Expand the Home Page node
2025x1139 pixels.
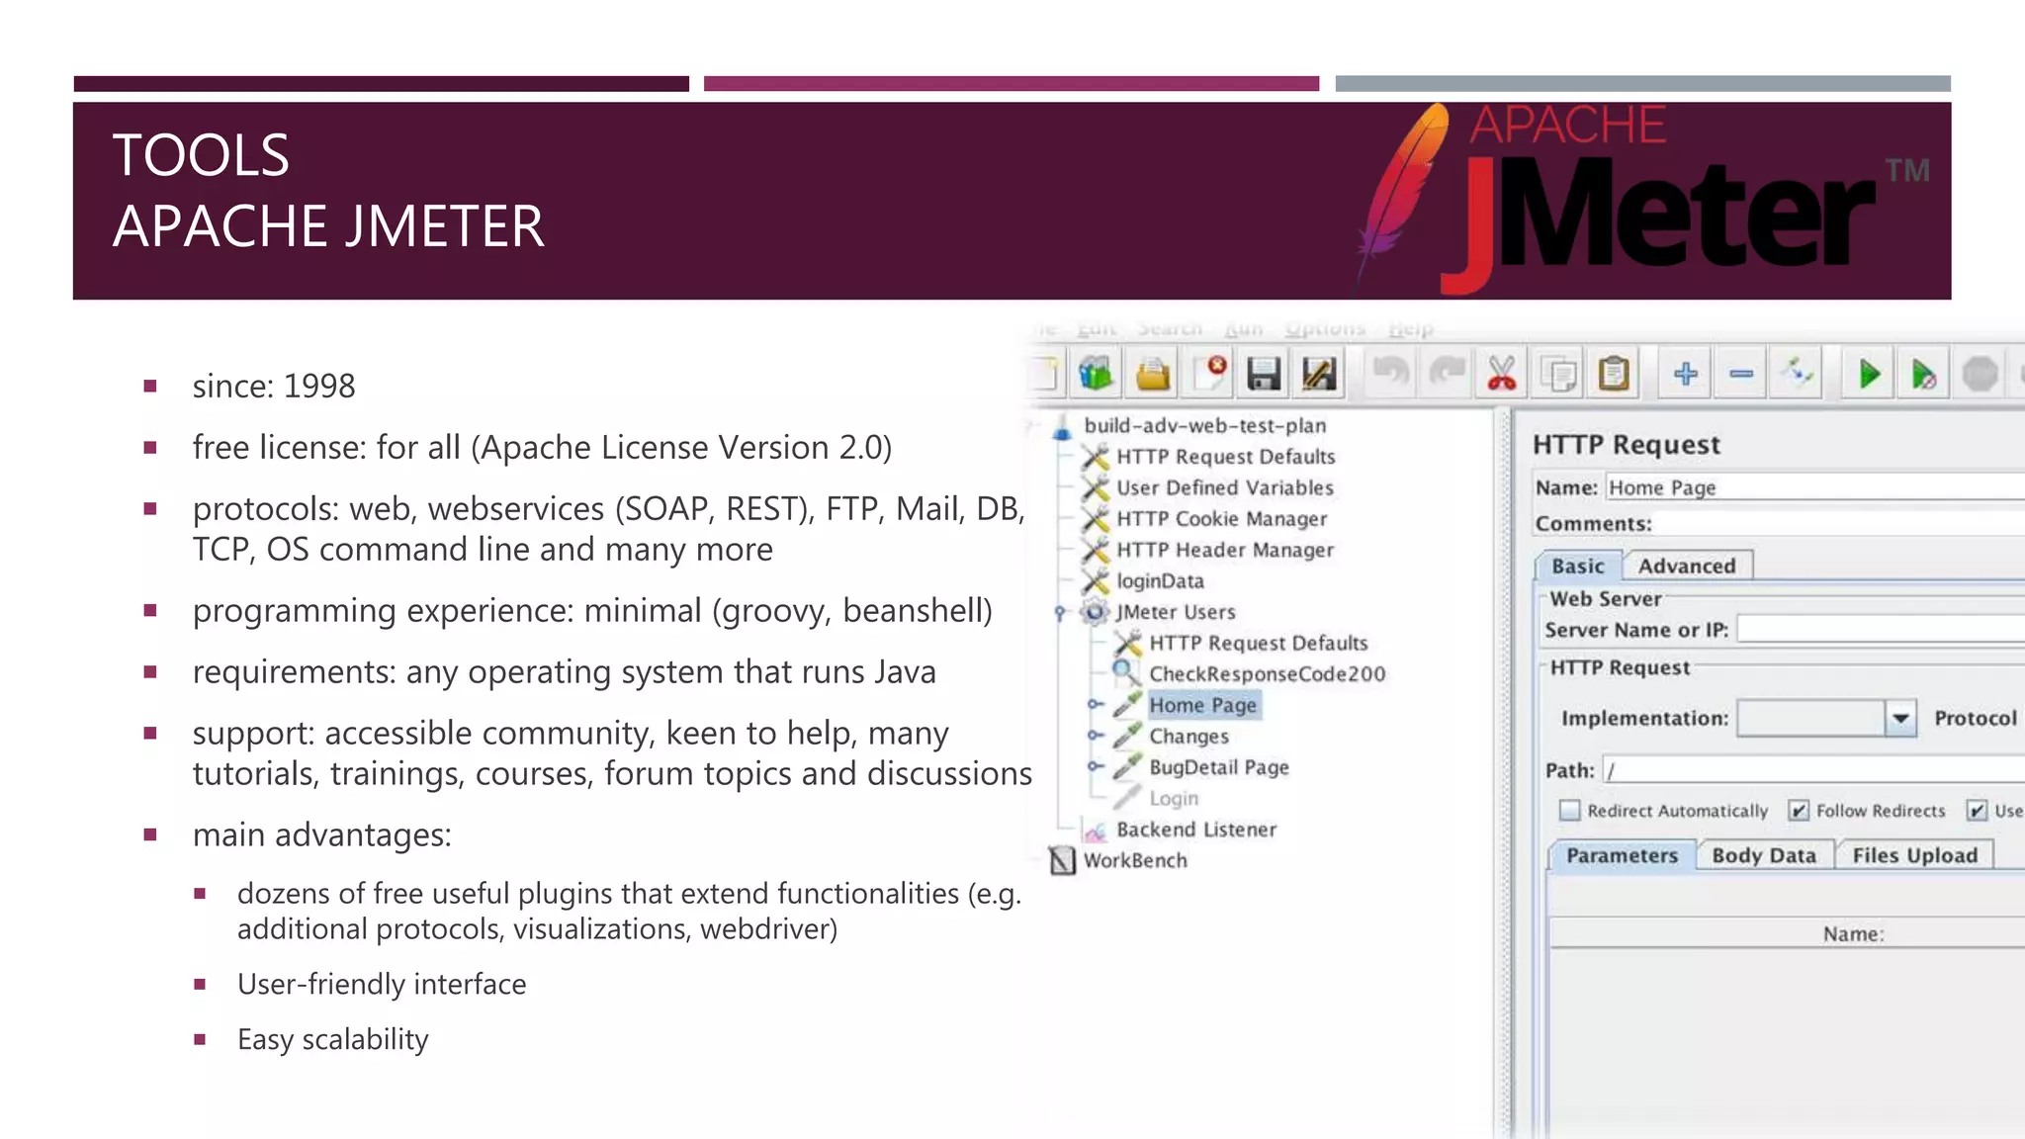1095,705
